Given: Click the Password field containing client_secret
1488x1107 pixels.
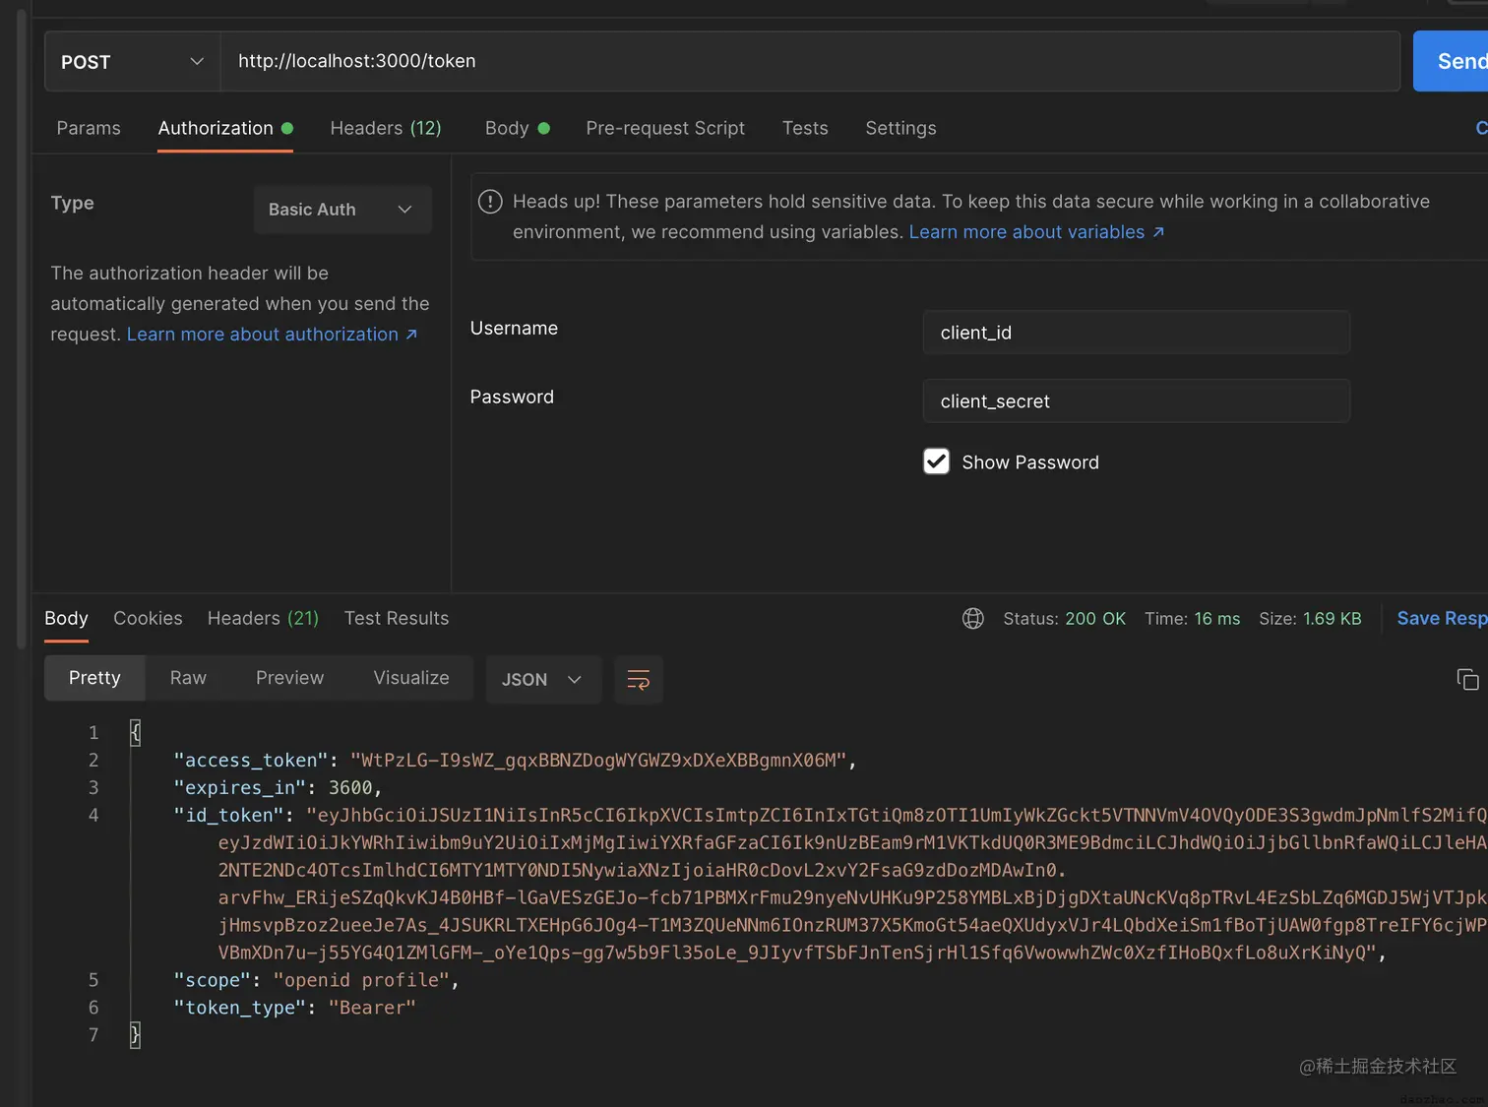Looking at the screenshot, I should [1137, 401].
